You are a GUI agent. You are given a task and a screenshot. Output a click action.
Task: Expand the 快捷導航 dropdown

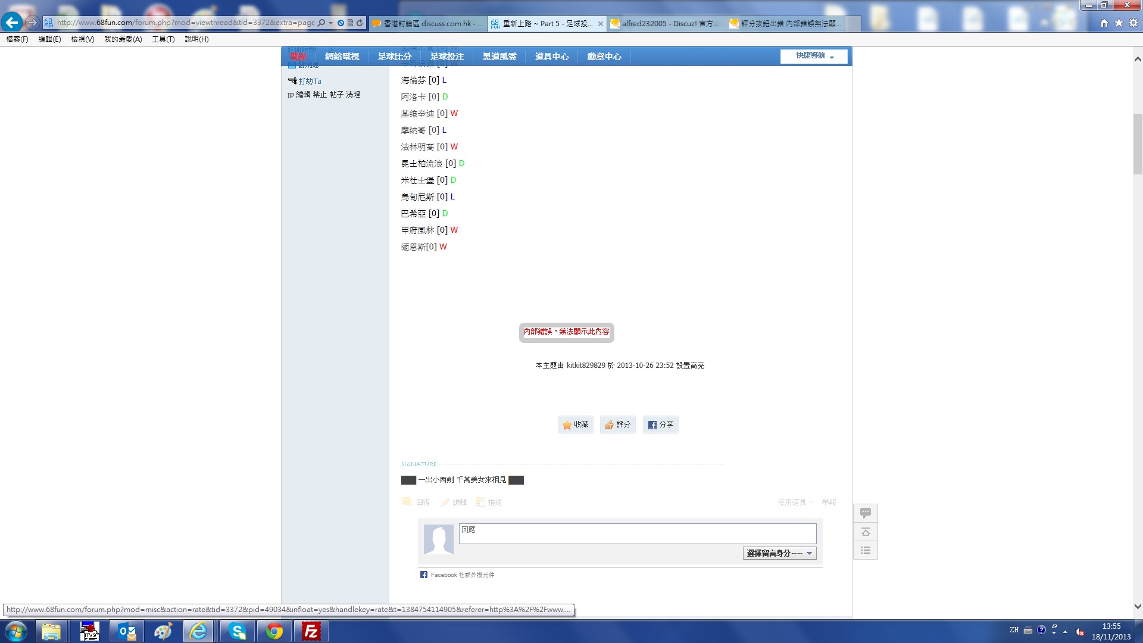(x=814, y=56)
